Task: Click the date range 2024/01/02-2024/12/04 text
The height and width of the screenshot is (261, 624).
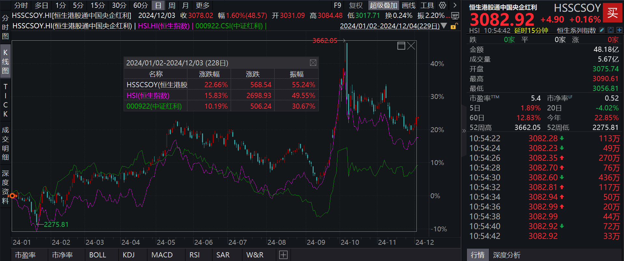Action: 390,26
